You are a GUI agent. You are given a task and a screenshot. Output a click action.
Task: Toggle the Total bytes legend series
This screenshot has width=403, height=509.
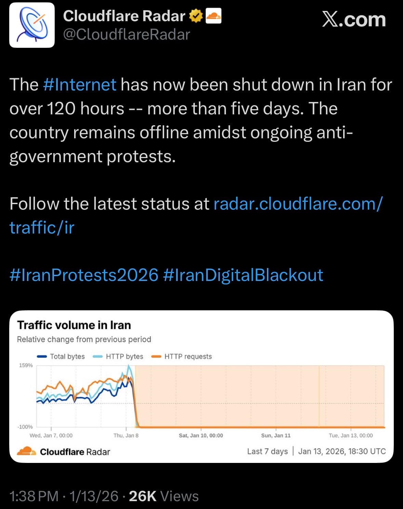(61, 356)
